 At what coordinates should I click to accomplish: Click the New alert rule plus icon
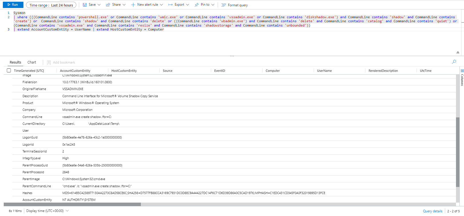(133, 5)
